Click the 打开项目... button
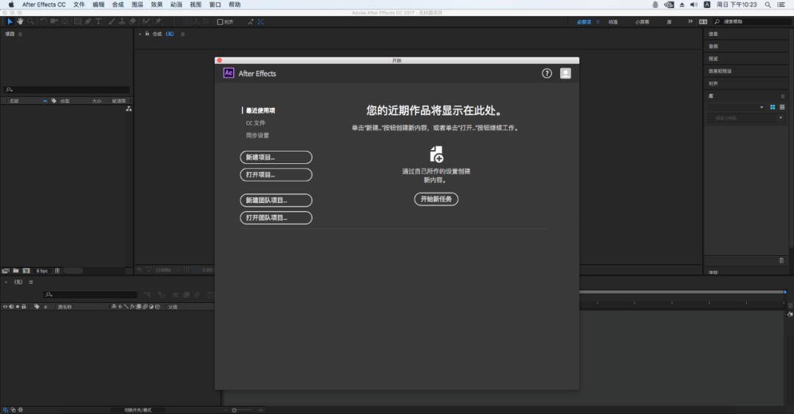 (x=276, y=175)
